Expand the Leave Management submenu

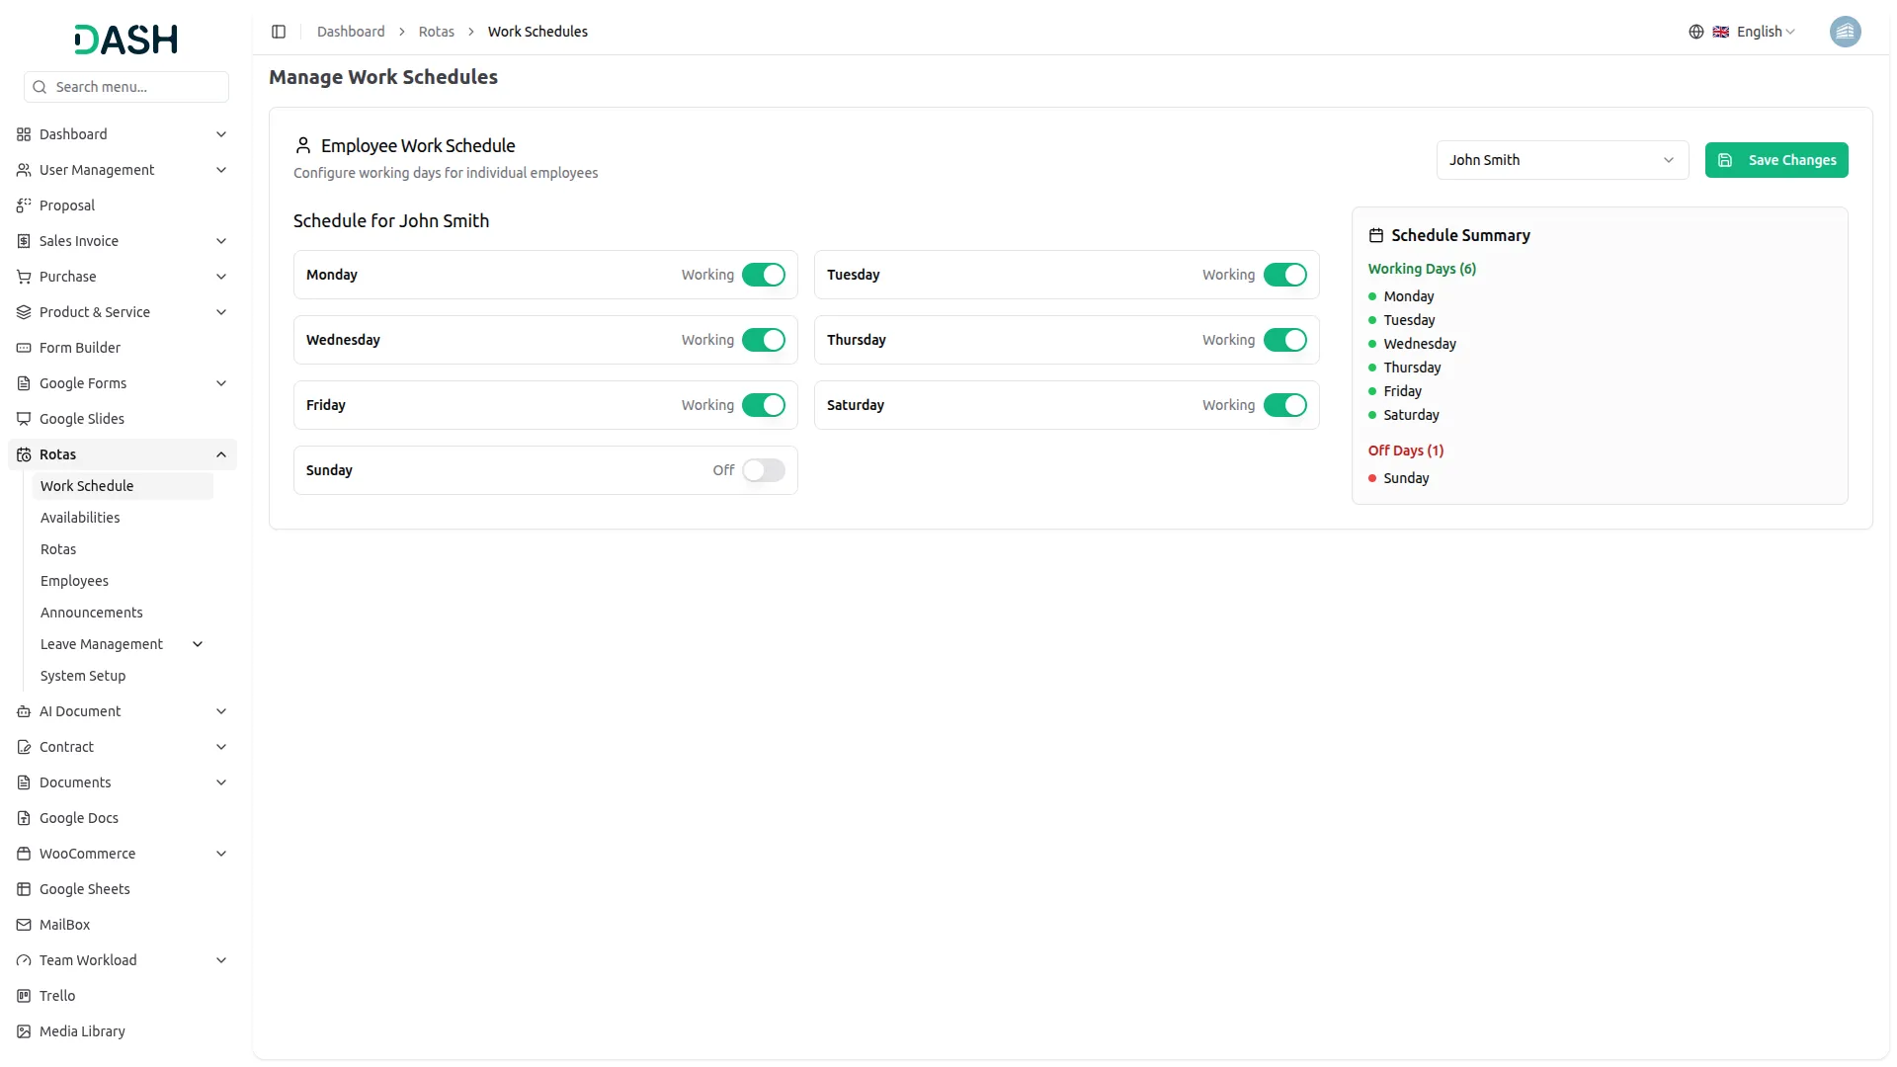pos(198,644)
